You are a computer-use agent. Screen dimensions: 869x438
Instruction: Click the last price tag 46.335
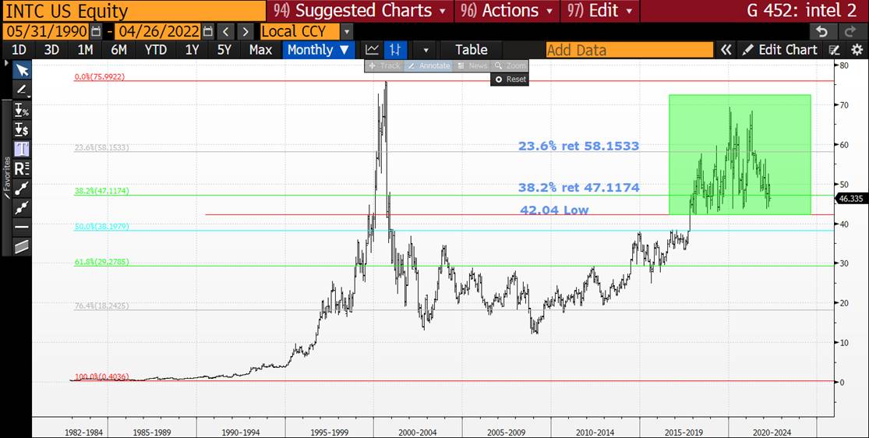[851, 199]
